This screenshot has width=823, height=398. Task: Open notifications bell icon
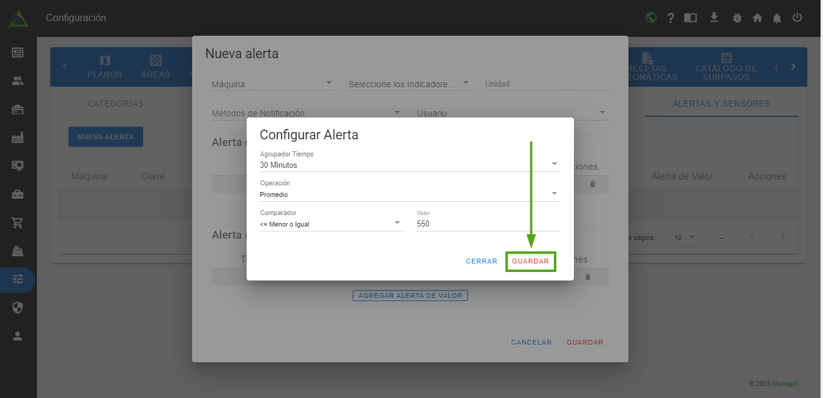[x=777, y=18]
